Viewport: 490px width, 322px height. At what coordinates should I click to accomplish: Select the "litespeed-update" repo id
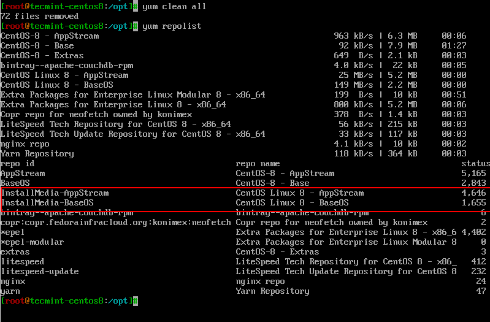(40, 271)
